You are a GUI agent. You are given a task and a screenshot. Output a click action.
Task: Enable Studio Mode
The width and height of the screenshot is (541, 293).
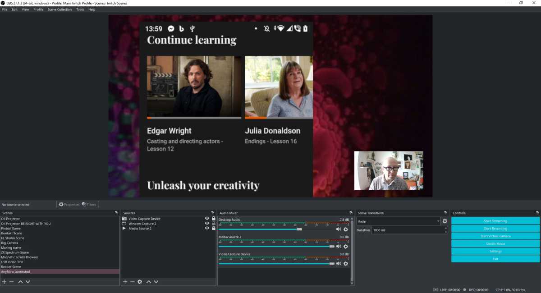click(495, 243)
